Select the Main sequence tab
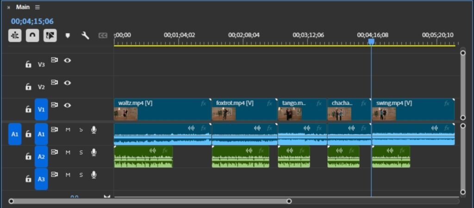The width and height of the screenshot is (474, 208). point(23,7)
